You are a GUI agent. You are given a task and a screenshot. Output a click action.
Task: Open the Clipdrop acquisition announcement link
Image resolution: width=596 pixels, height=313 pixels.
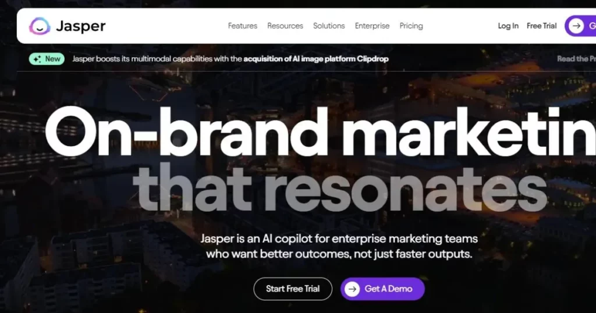click(x=316, y=59)
